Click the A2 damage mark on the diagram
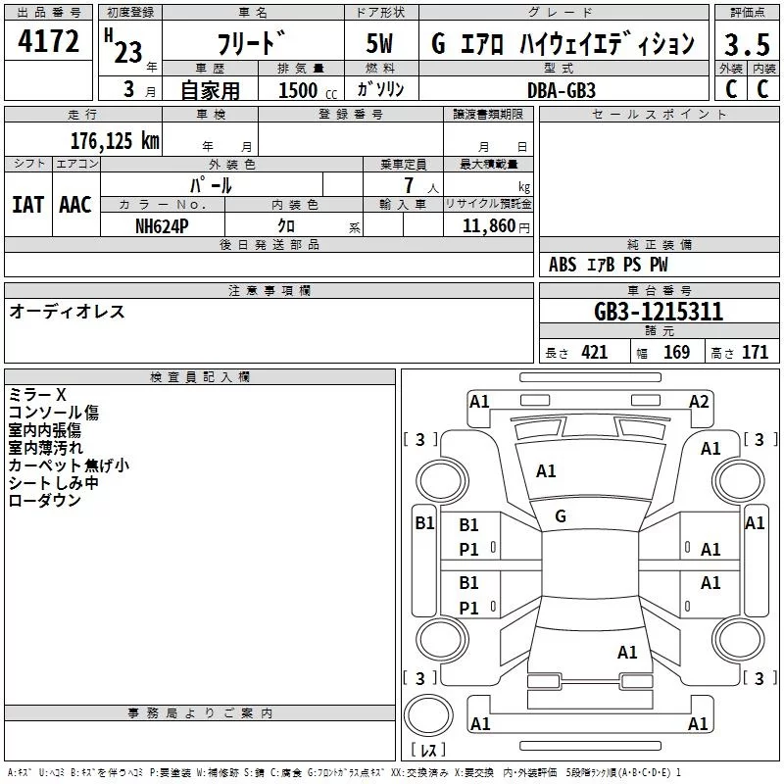 tap(699, 401)
